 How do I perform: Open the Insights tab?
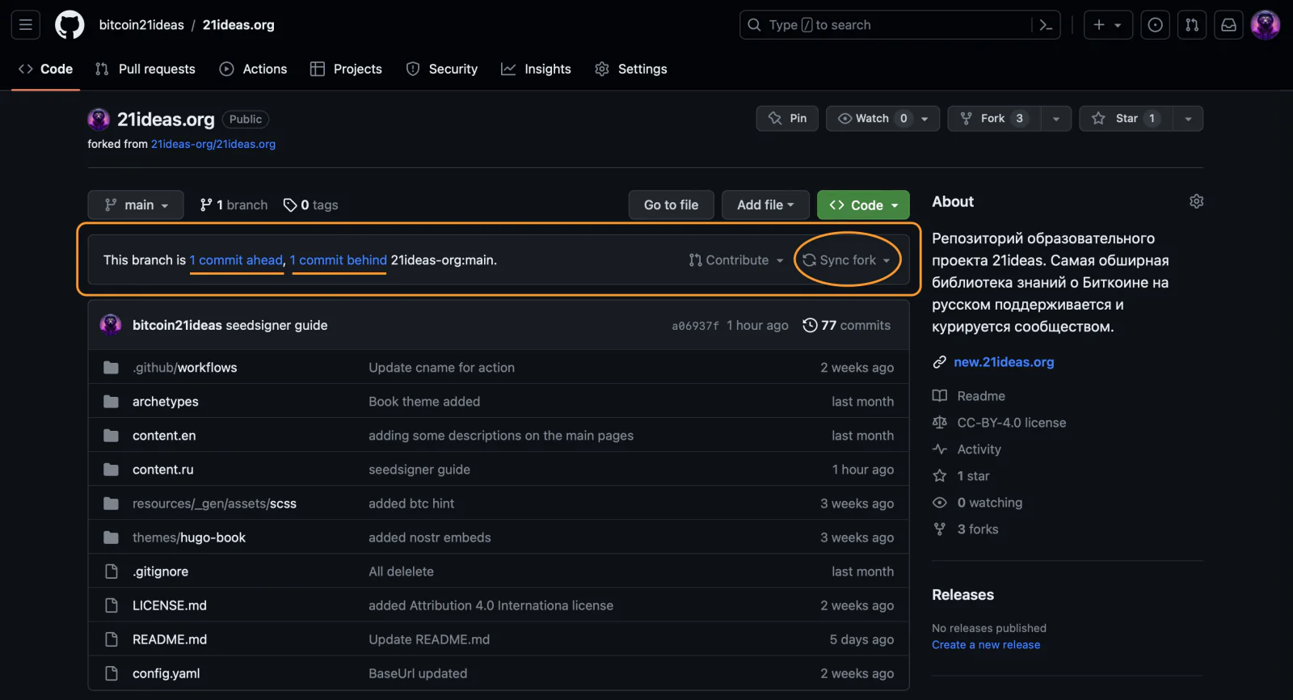(x=536, y=70)
